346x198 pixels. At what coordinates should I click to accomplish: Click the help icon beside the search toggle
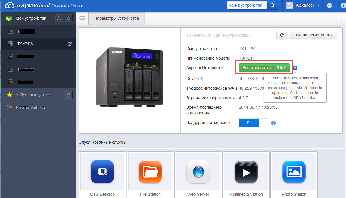(274, 123)
